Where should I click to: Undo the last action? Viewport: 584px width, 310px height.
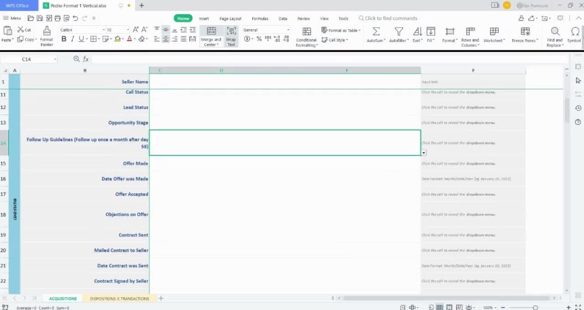(x=75, y=18)
